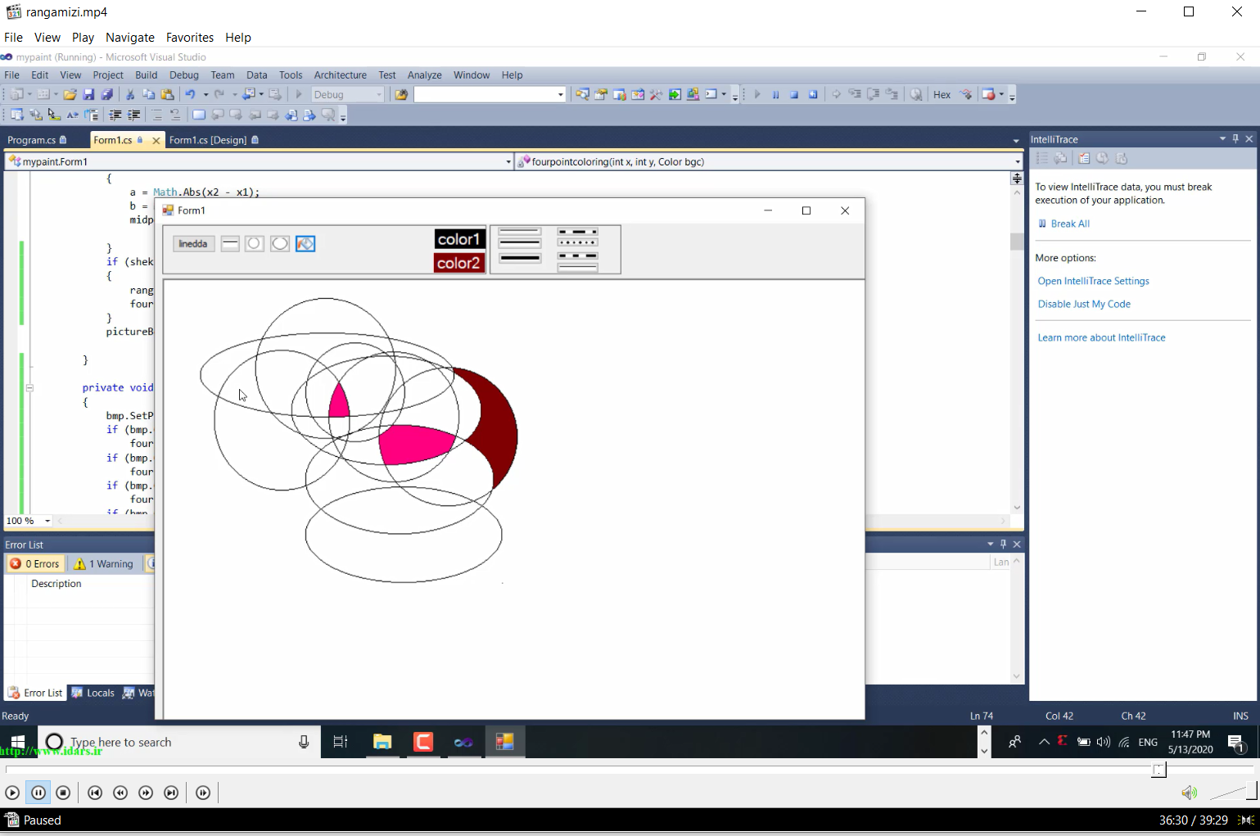Image resolution: width=1260 pixels, height=836 pixels.
Task: Pick the dark red color2 swatch
Action: (x=459, y=263)
